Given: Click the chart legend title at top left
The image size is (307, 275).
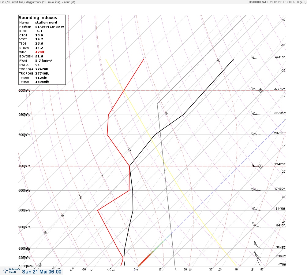Looking at the screenshot, I should (38, 2).
